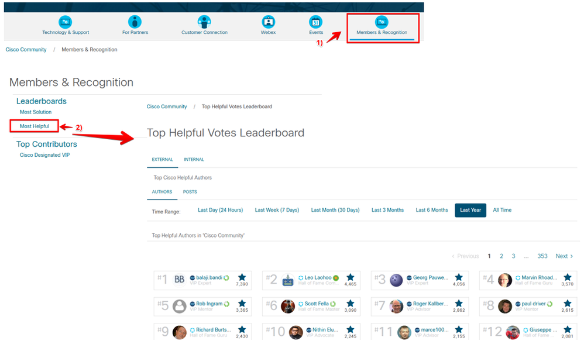
Task: Go to the Next results page
Action: pos(564,256)
